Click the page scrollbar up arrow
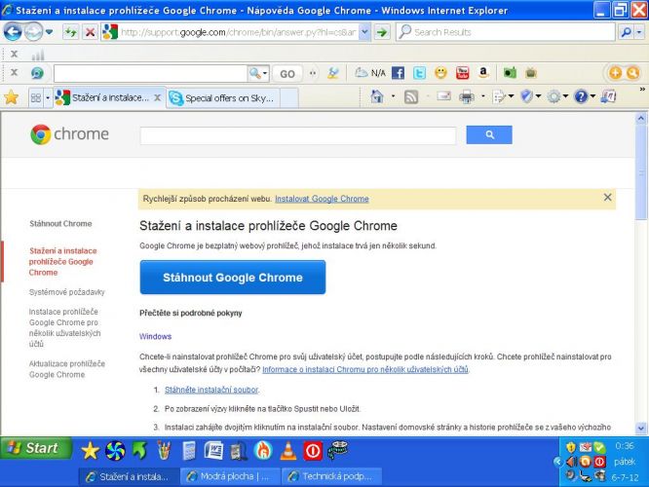The image size is (649, 487). point(641,119)
